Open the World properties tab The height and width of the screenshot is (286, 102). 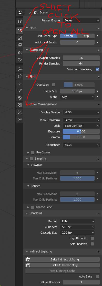point(20,59)
